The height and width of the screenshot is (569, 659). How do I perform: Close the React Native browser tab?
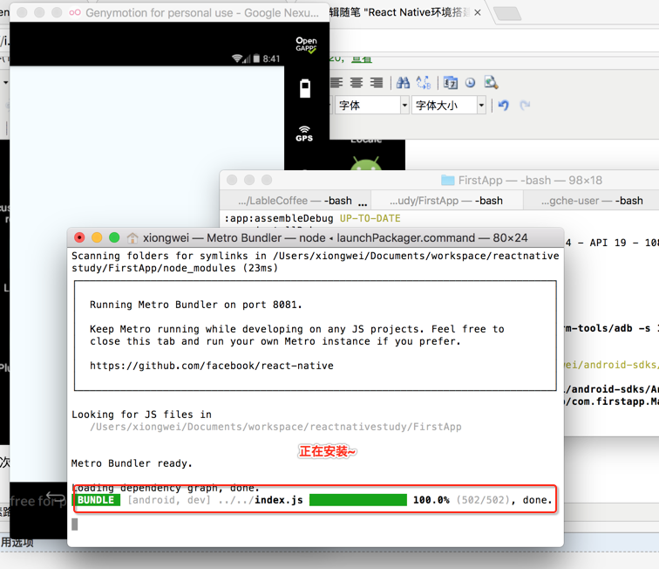[x=478, y=12]
